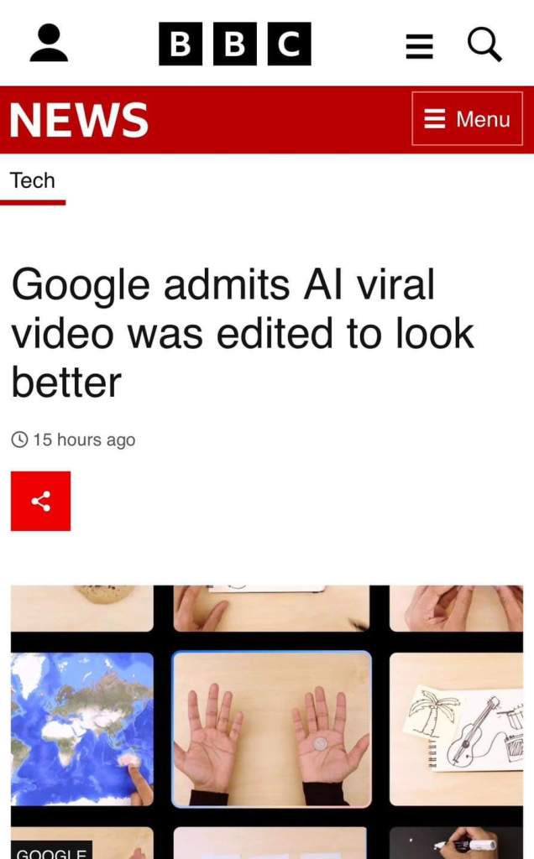534x859 pixels.
Task: Click the GOOGLE image credit label
Action: (51, 851)
